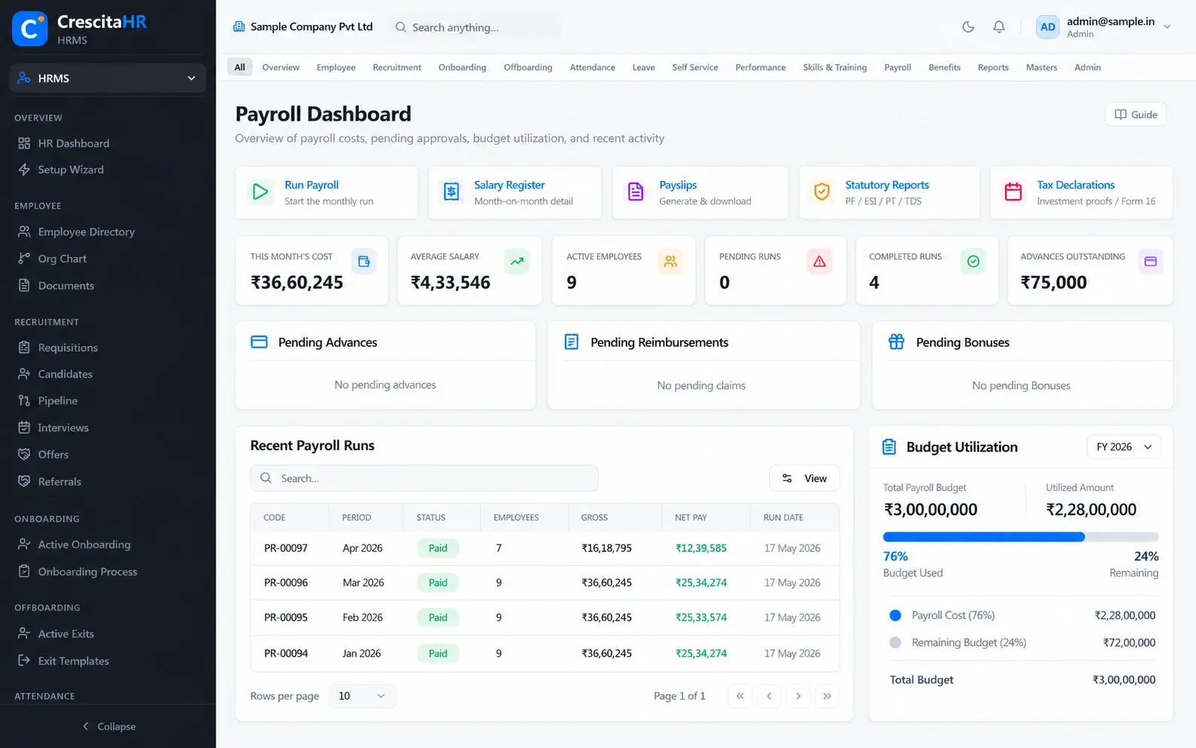Click the Tax Declarations calendar icon
This screenshot has width=1196, height=748.
point(1014,192)
